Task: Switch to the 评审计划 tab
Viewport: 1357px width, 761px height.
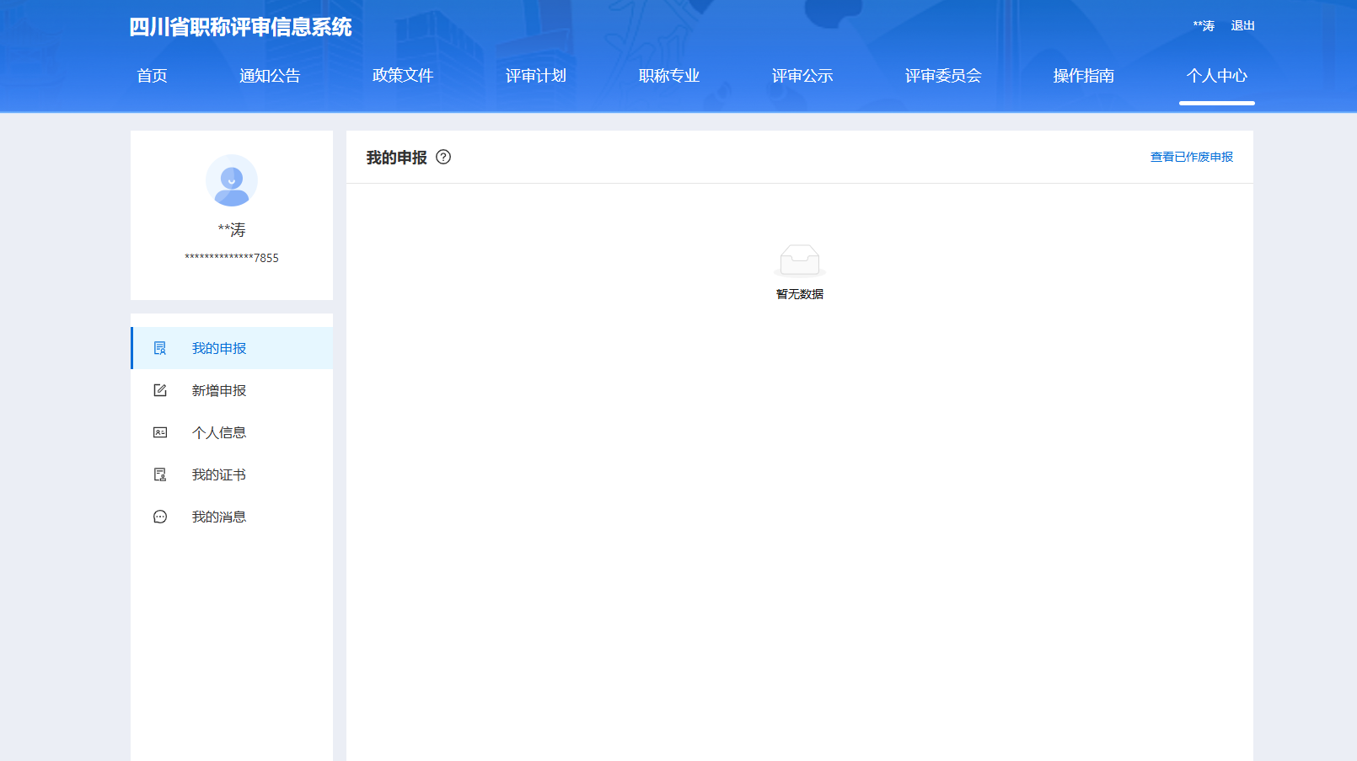Action: pyautogui.click(x=536, y=76)
